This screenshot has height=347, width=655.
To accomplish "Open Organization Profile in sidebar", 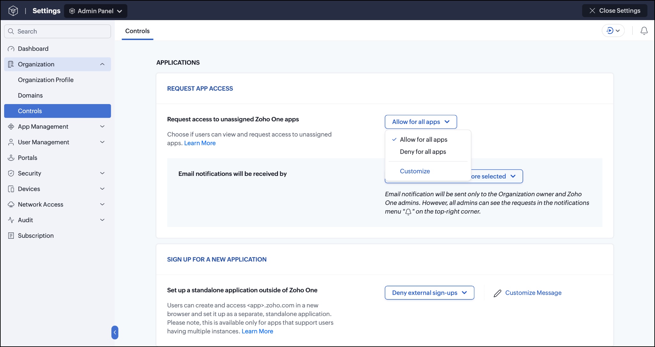I will click(x=46, y=80).
